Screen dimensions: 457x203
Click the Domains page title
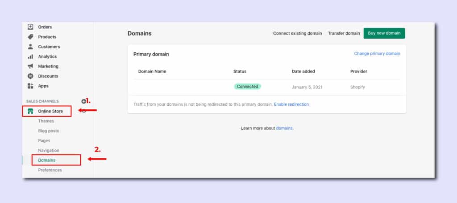tap(139, 33)
